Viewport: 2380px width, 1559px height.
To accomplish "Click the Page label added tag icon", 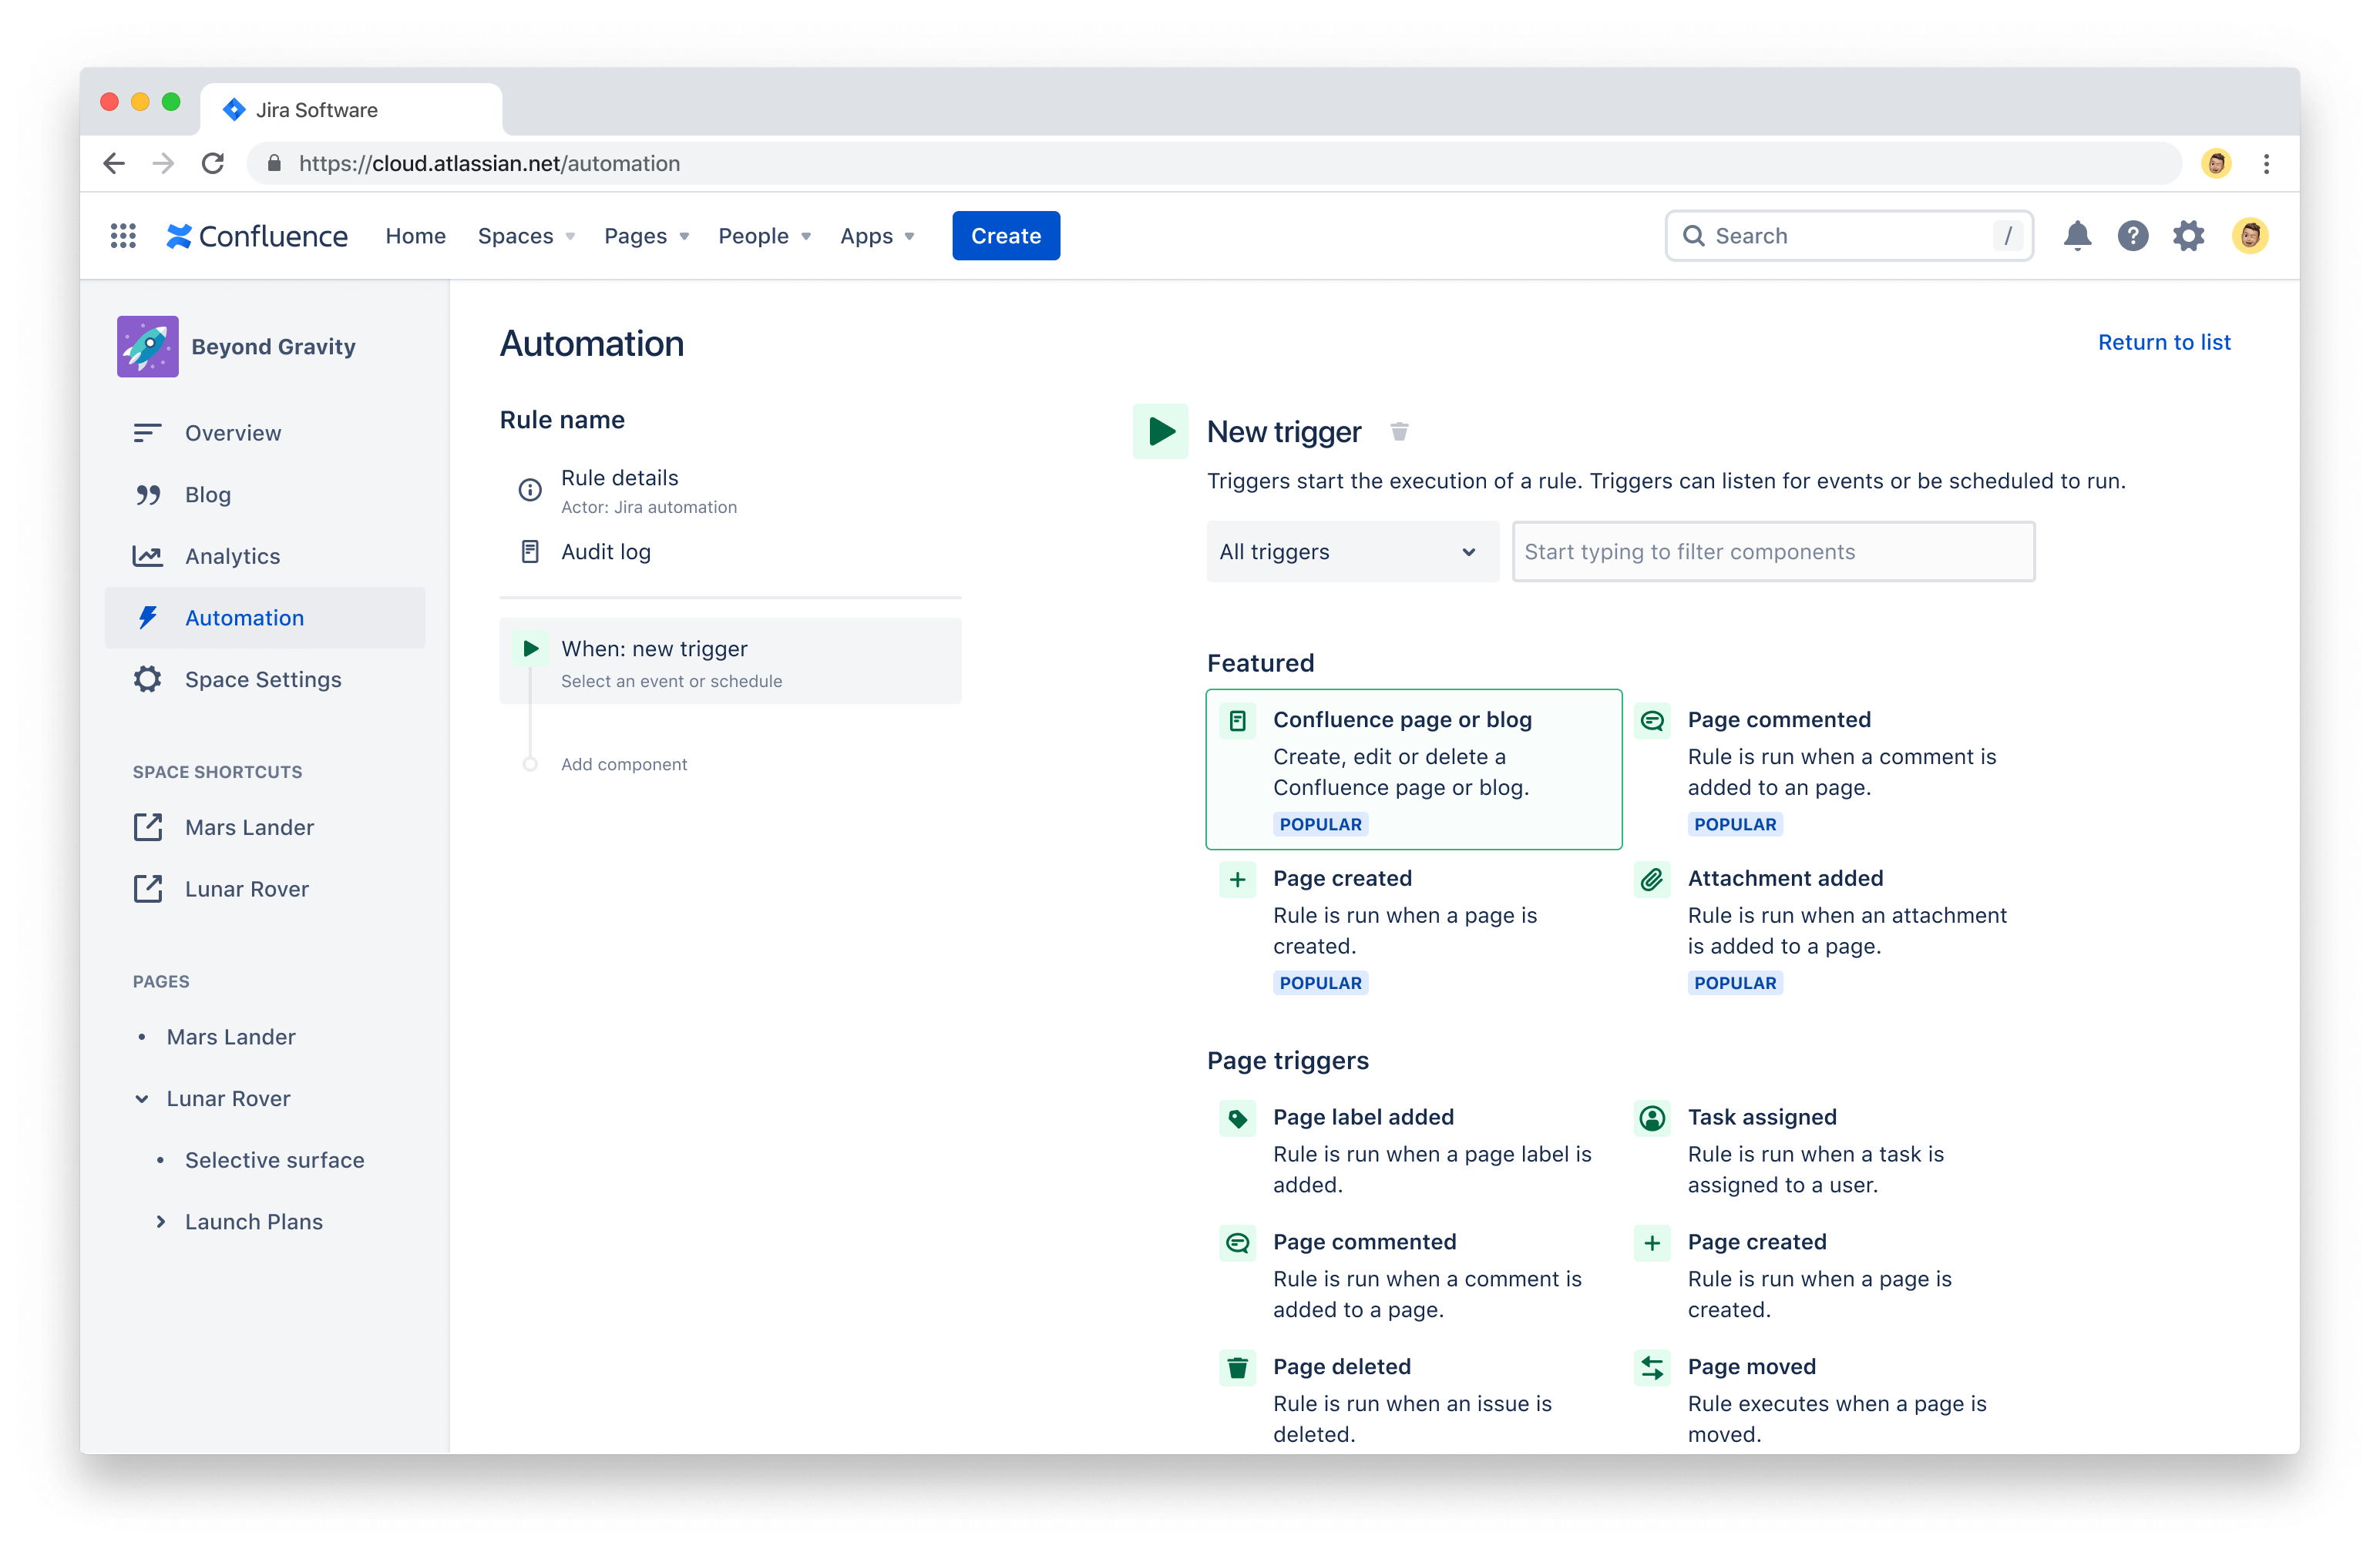I will (1239, 1117).
